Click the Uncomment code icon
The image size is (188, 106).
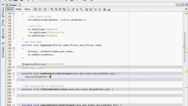(109, 9)
